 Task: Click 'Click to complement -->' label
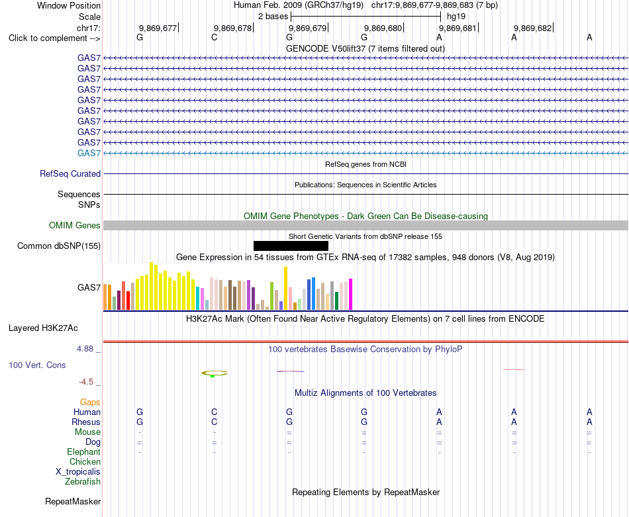tap(54, 38)
